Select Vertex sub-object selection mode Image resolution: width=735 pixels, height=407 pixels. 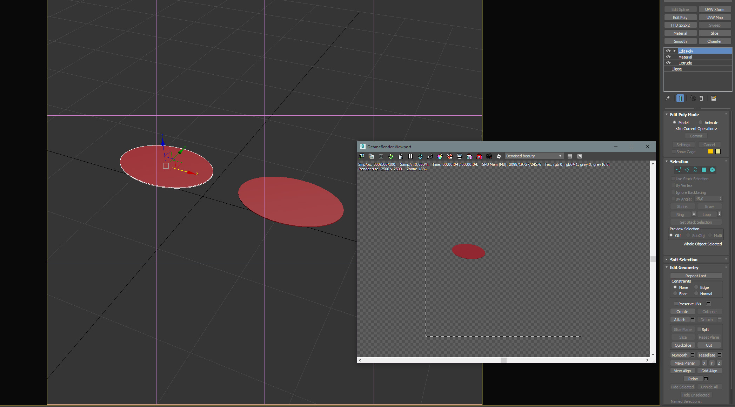point(678,170)
